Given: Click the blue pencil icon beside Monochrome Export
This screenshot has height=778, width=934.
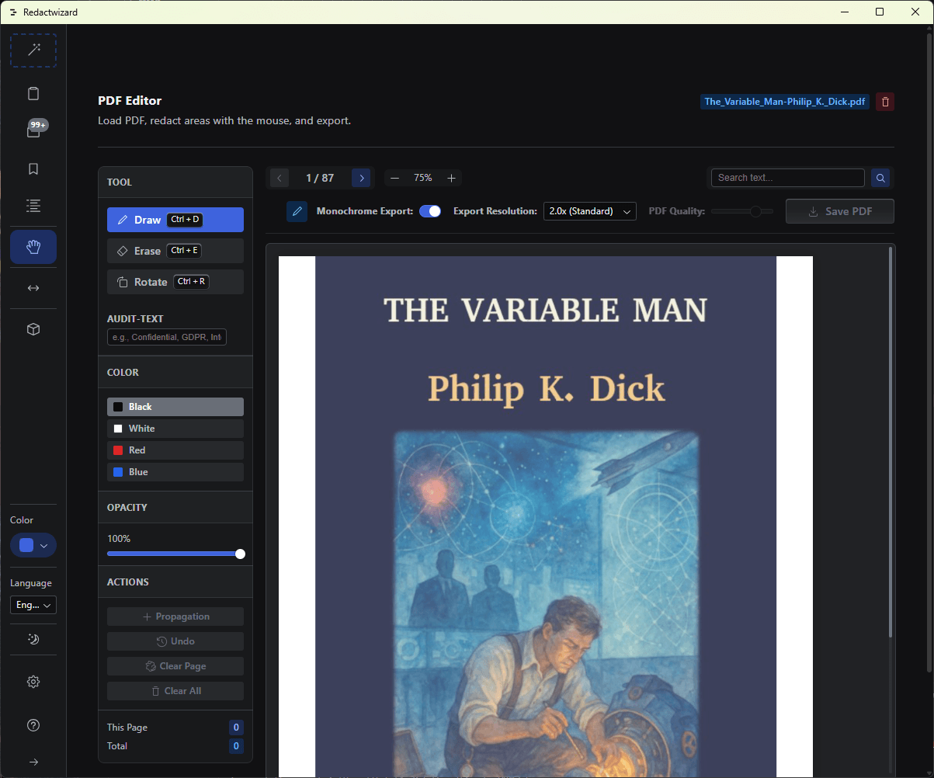Looking at the screenshot, I should pyautogui.click(x=297, y=211).
